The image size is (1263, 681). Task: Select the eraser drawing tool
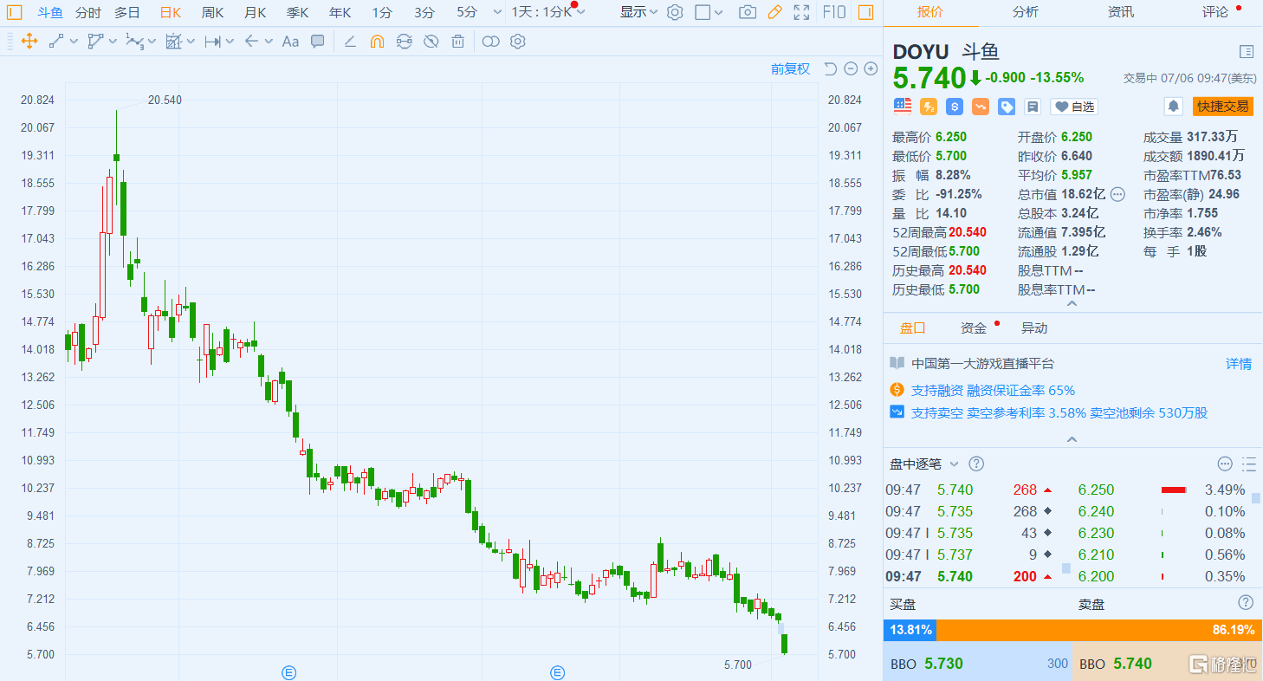350,41
